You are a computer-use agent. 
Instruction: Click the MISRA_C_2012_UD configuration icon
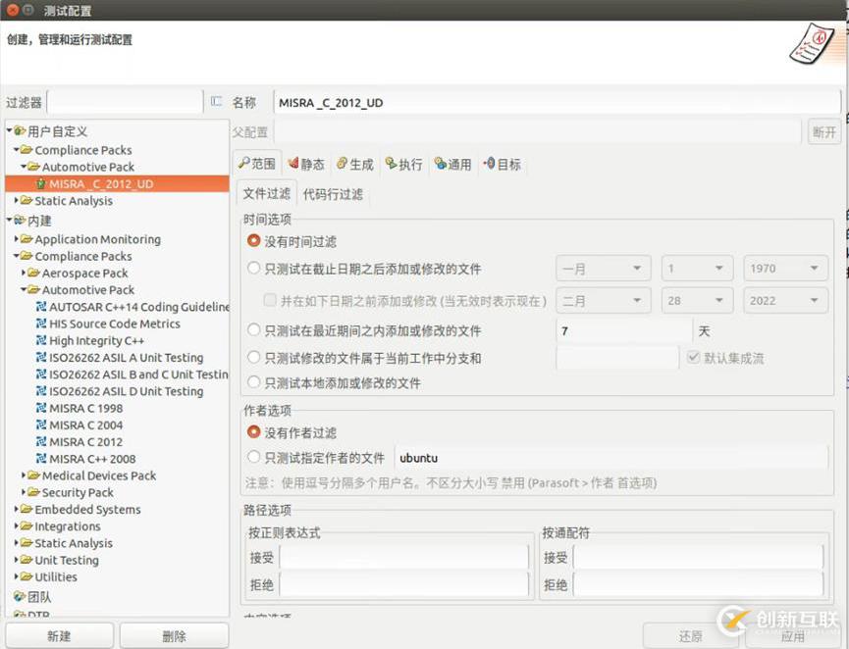coord(40,184)
